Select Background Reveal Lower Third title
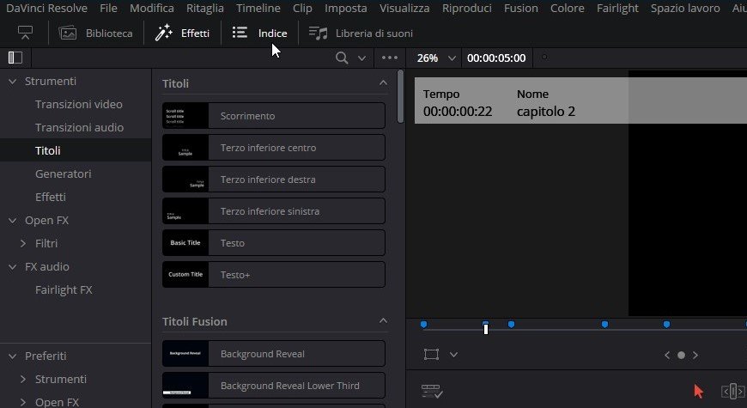This screenshot has width=747, height=408. pos(273,386)
